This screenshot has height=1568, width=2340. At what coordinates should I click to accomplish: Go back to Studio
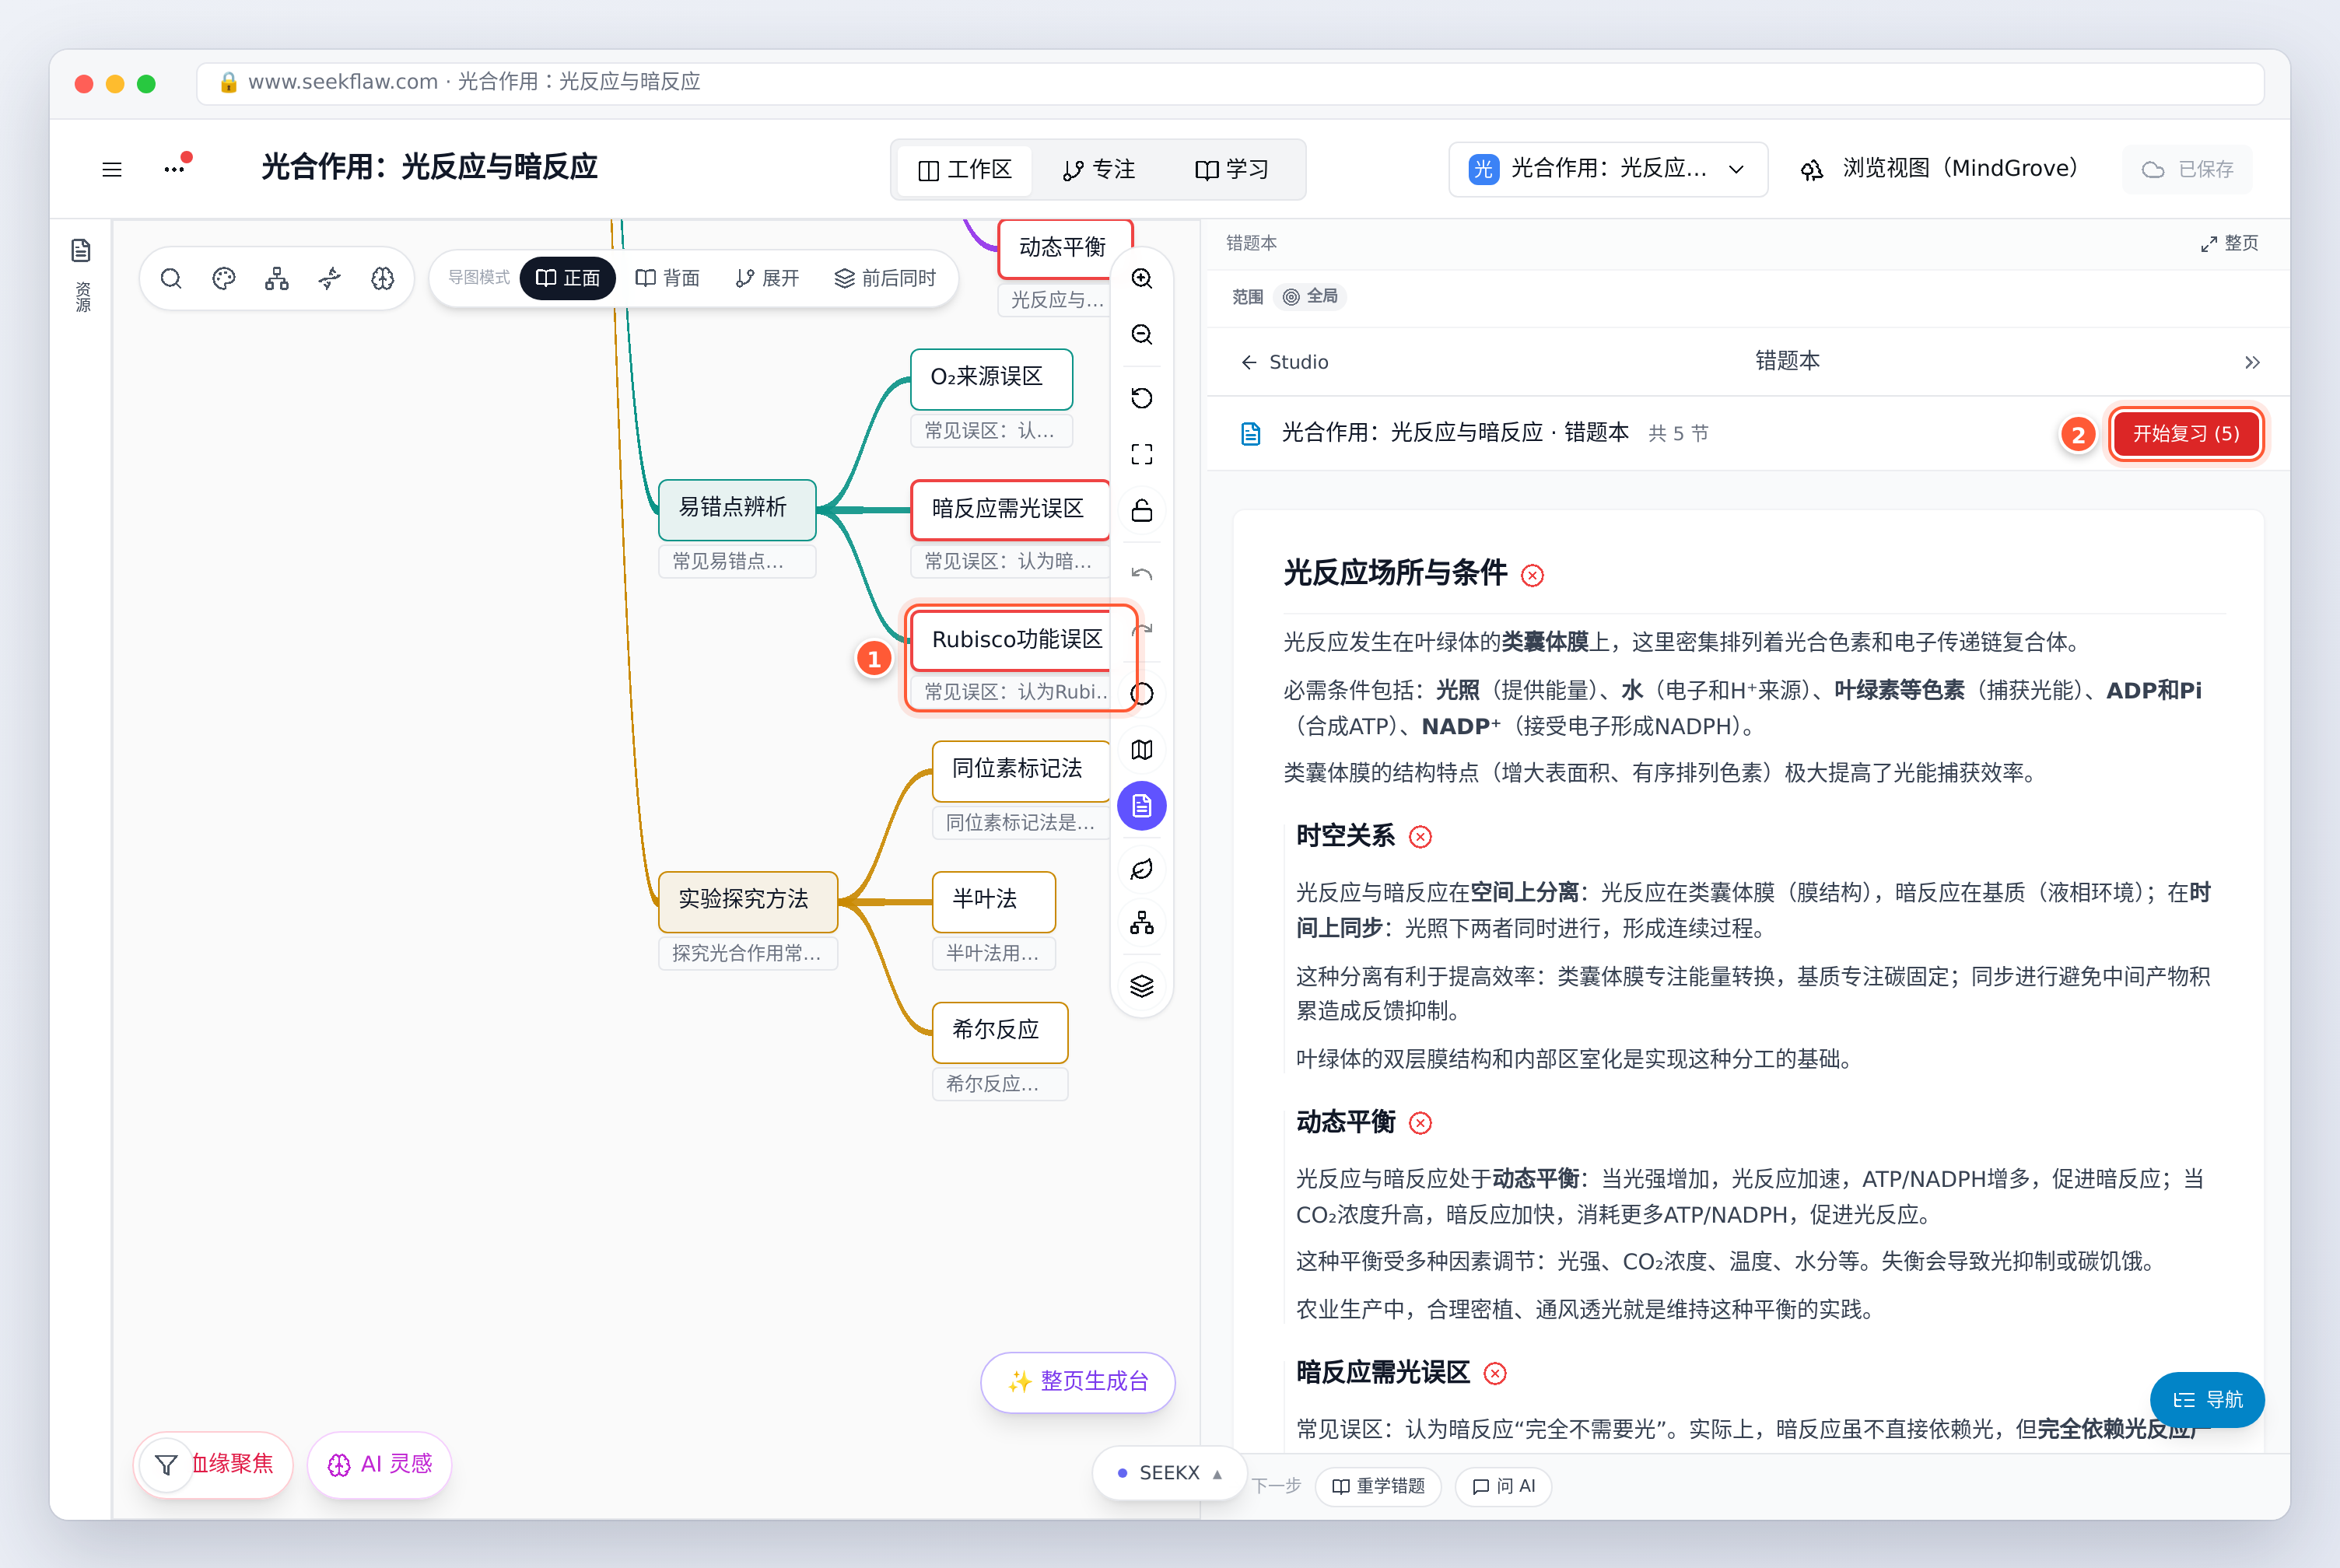click(x=1285, y=362)
